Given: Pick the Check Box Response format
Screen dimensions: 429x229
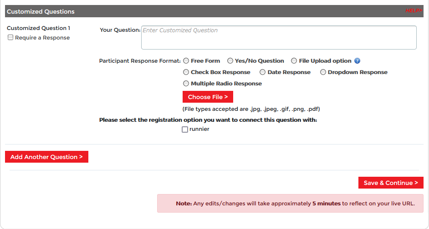Looking at the screenshot, I should (186, 72).
